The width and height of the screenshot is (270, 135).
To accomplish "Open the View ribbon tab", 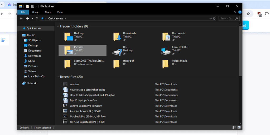I will tap(60, 12).
